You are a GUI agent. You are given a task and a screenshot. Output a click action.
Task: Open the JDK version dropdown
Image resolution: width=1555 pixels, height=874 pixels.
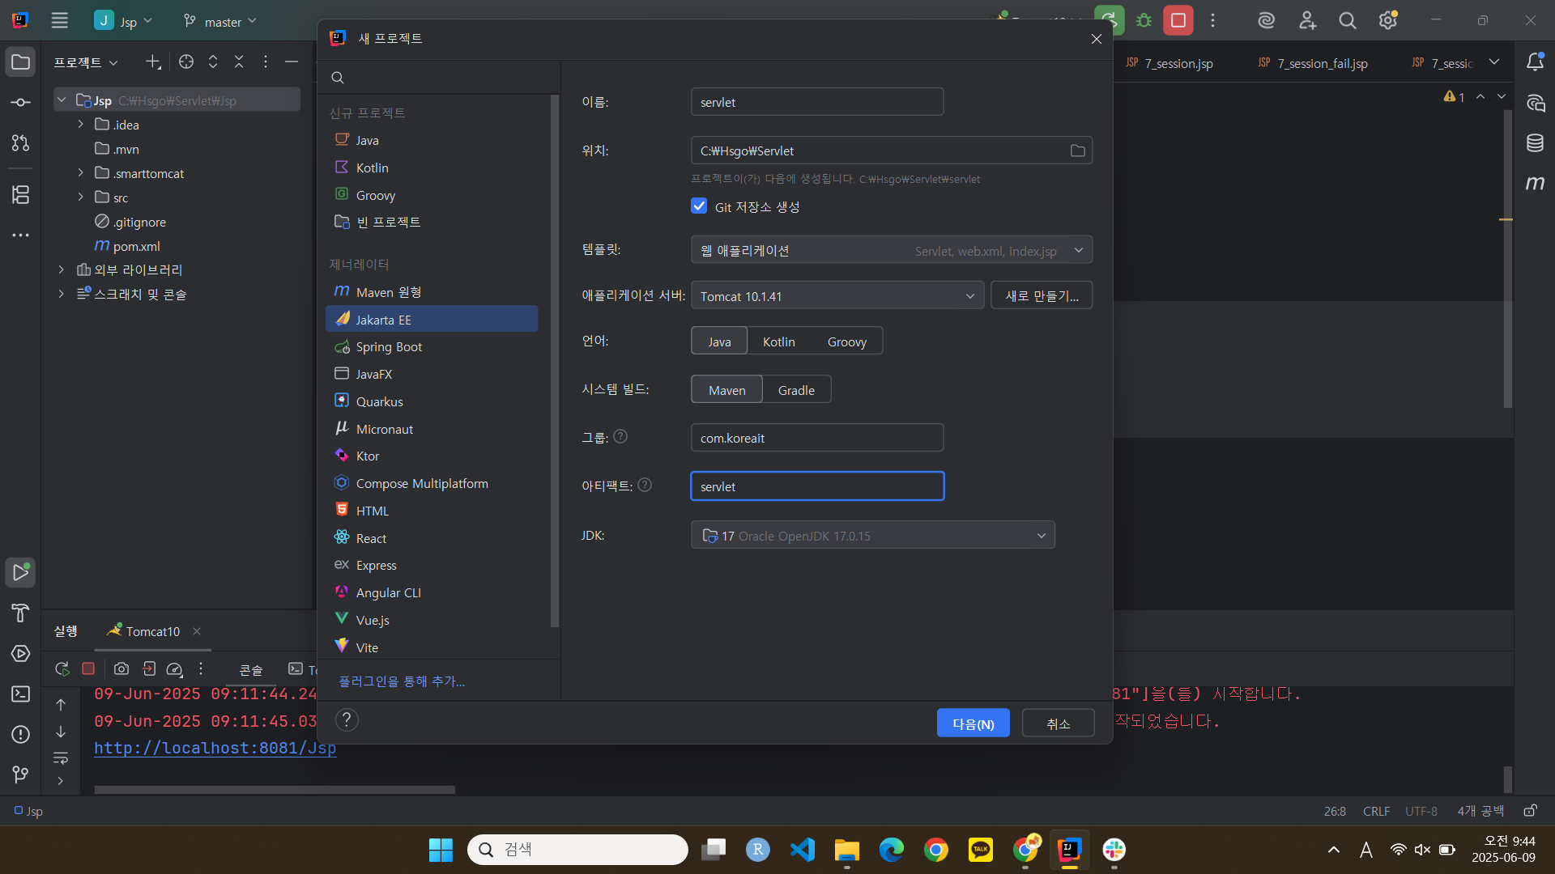(872, 536)
